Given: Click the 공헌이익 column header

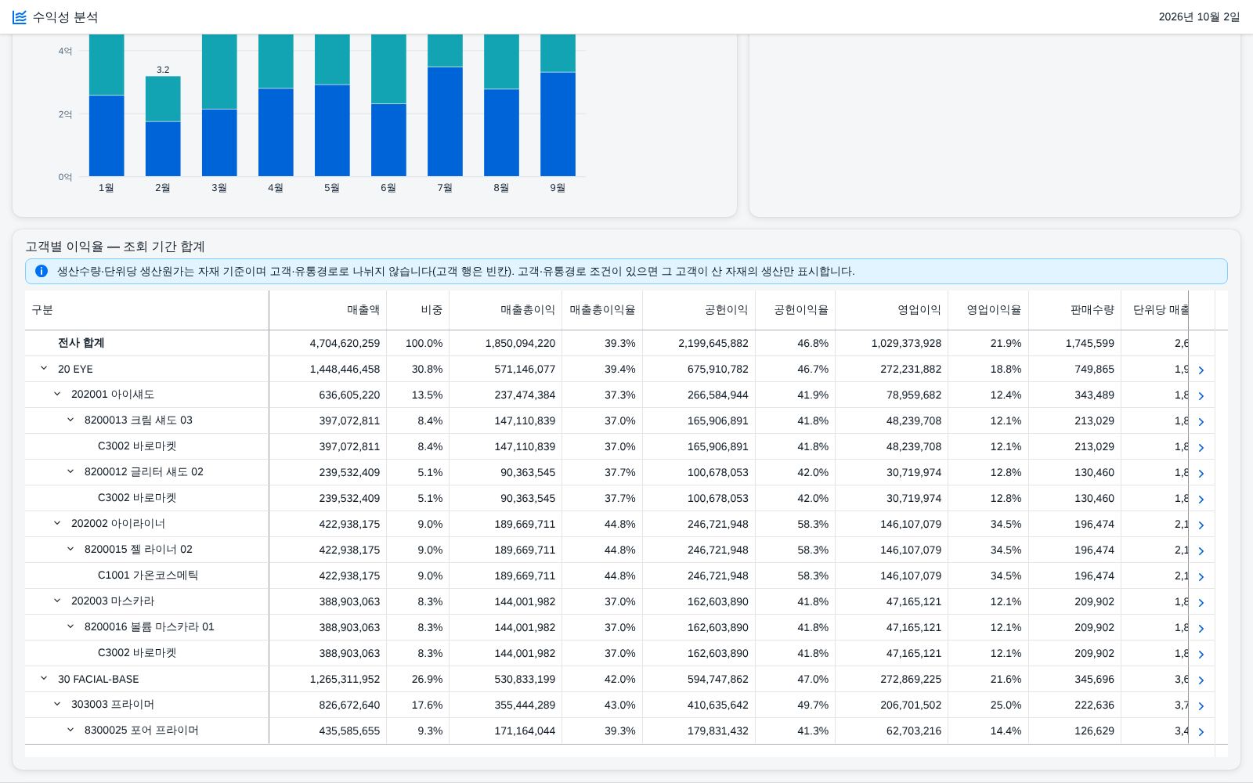Looking at the screenshot, I should click(726, 310).
